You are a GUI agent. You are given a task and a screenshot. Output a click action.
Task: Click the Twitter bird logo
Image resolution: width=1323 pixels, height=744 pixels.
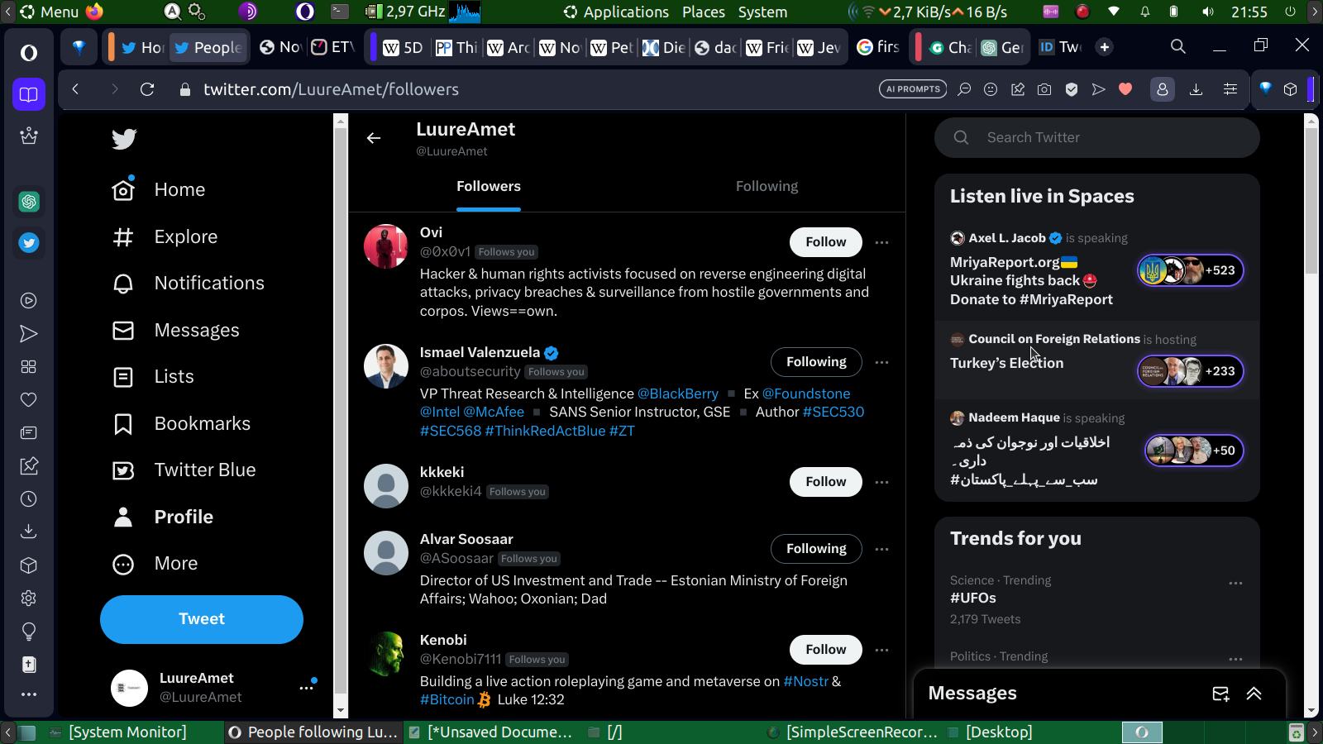tap(124, 139)
